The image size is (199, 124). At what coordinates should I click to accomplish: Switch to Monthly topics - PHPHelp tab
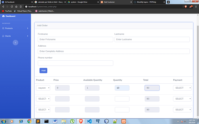coord(149,2)
